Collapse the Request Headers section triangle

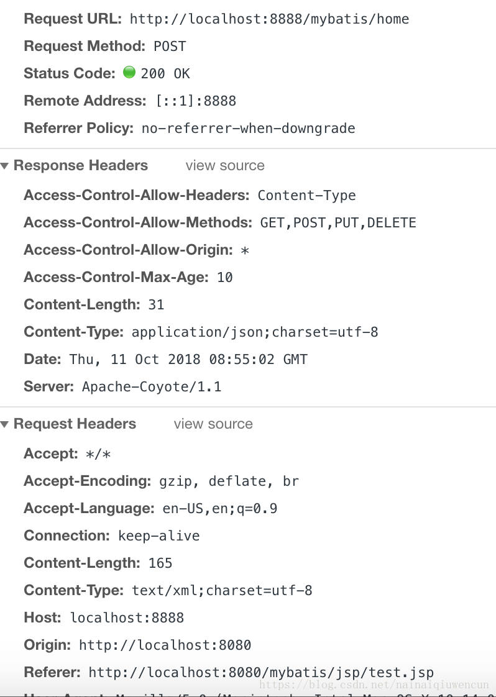[4, 424]
